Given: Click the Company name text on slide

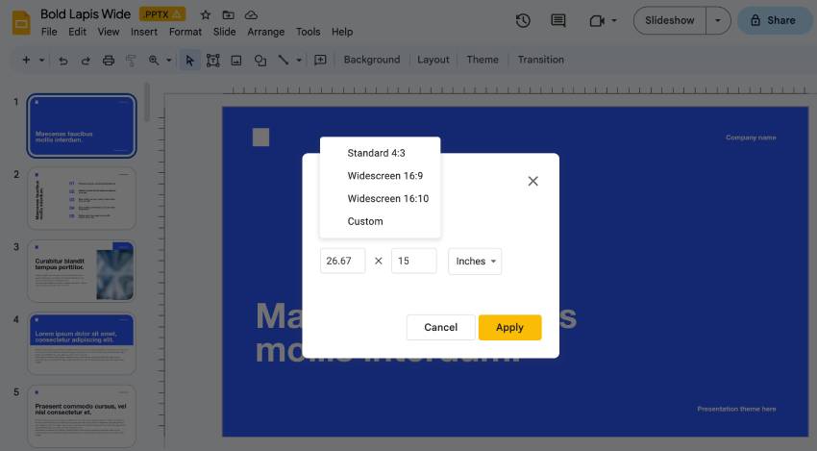Looking at the screenshot, I should coord(751,138).
